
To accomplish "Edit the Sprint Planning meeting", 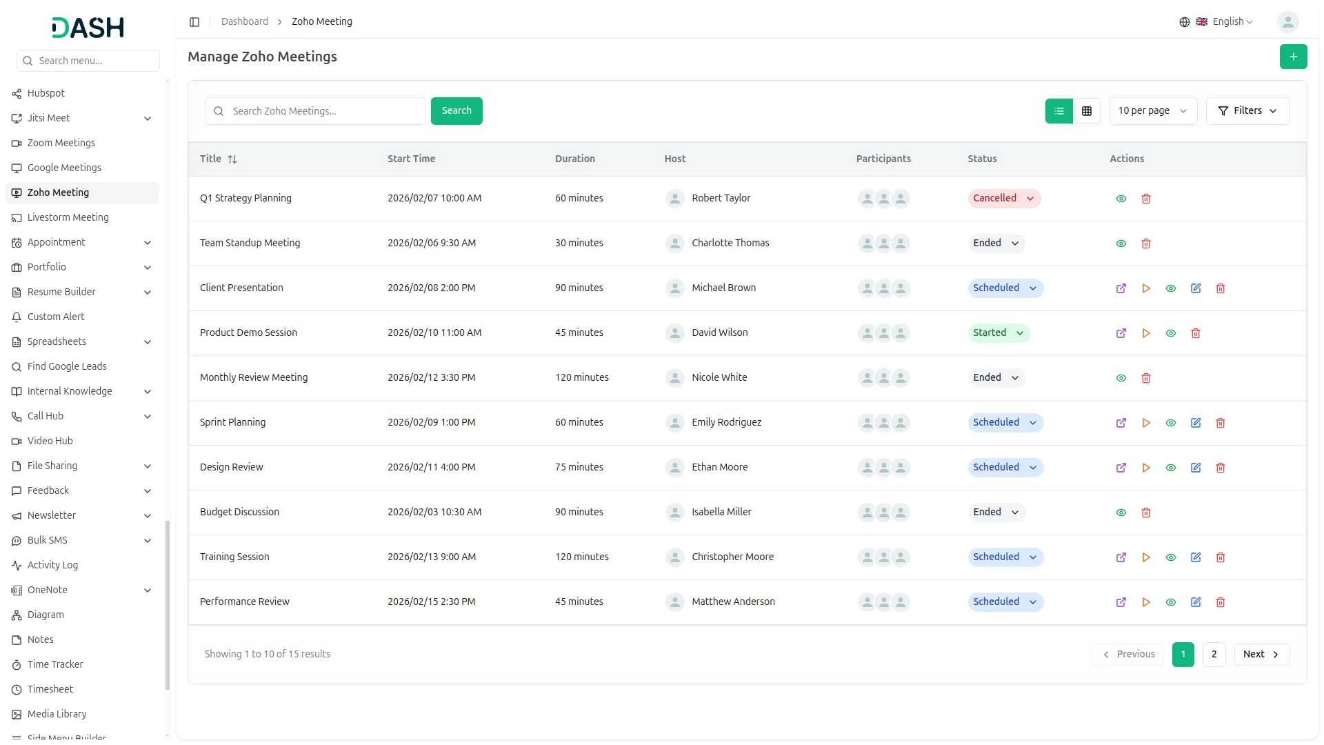I will point(1195,423).
